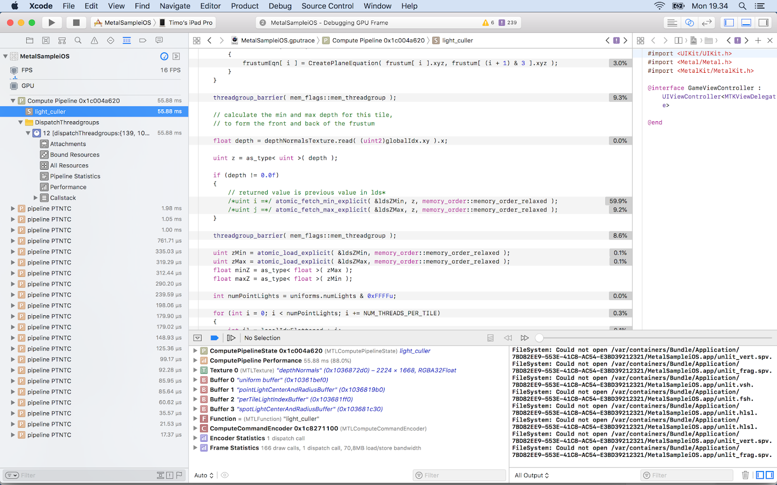This screenshot has height=485, width=777.
Task: Open the report navigator icon
Action: tap(159, 41)
